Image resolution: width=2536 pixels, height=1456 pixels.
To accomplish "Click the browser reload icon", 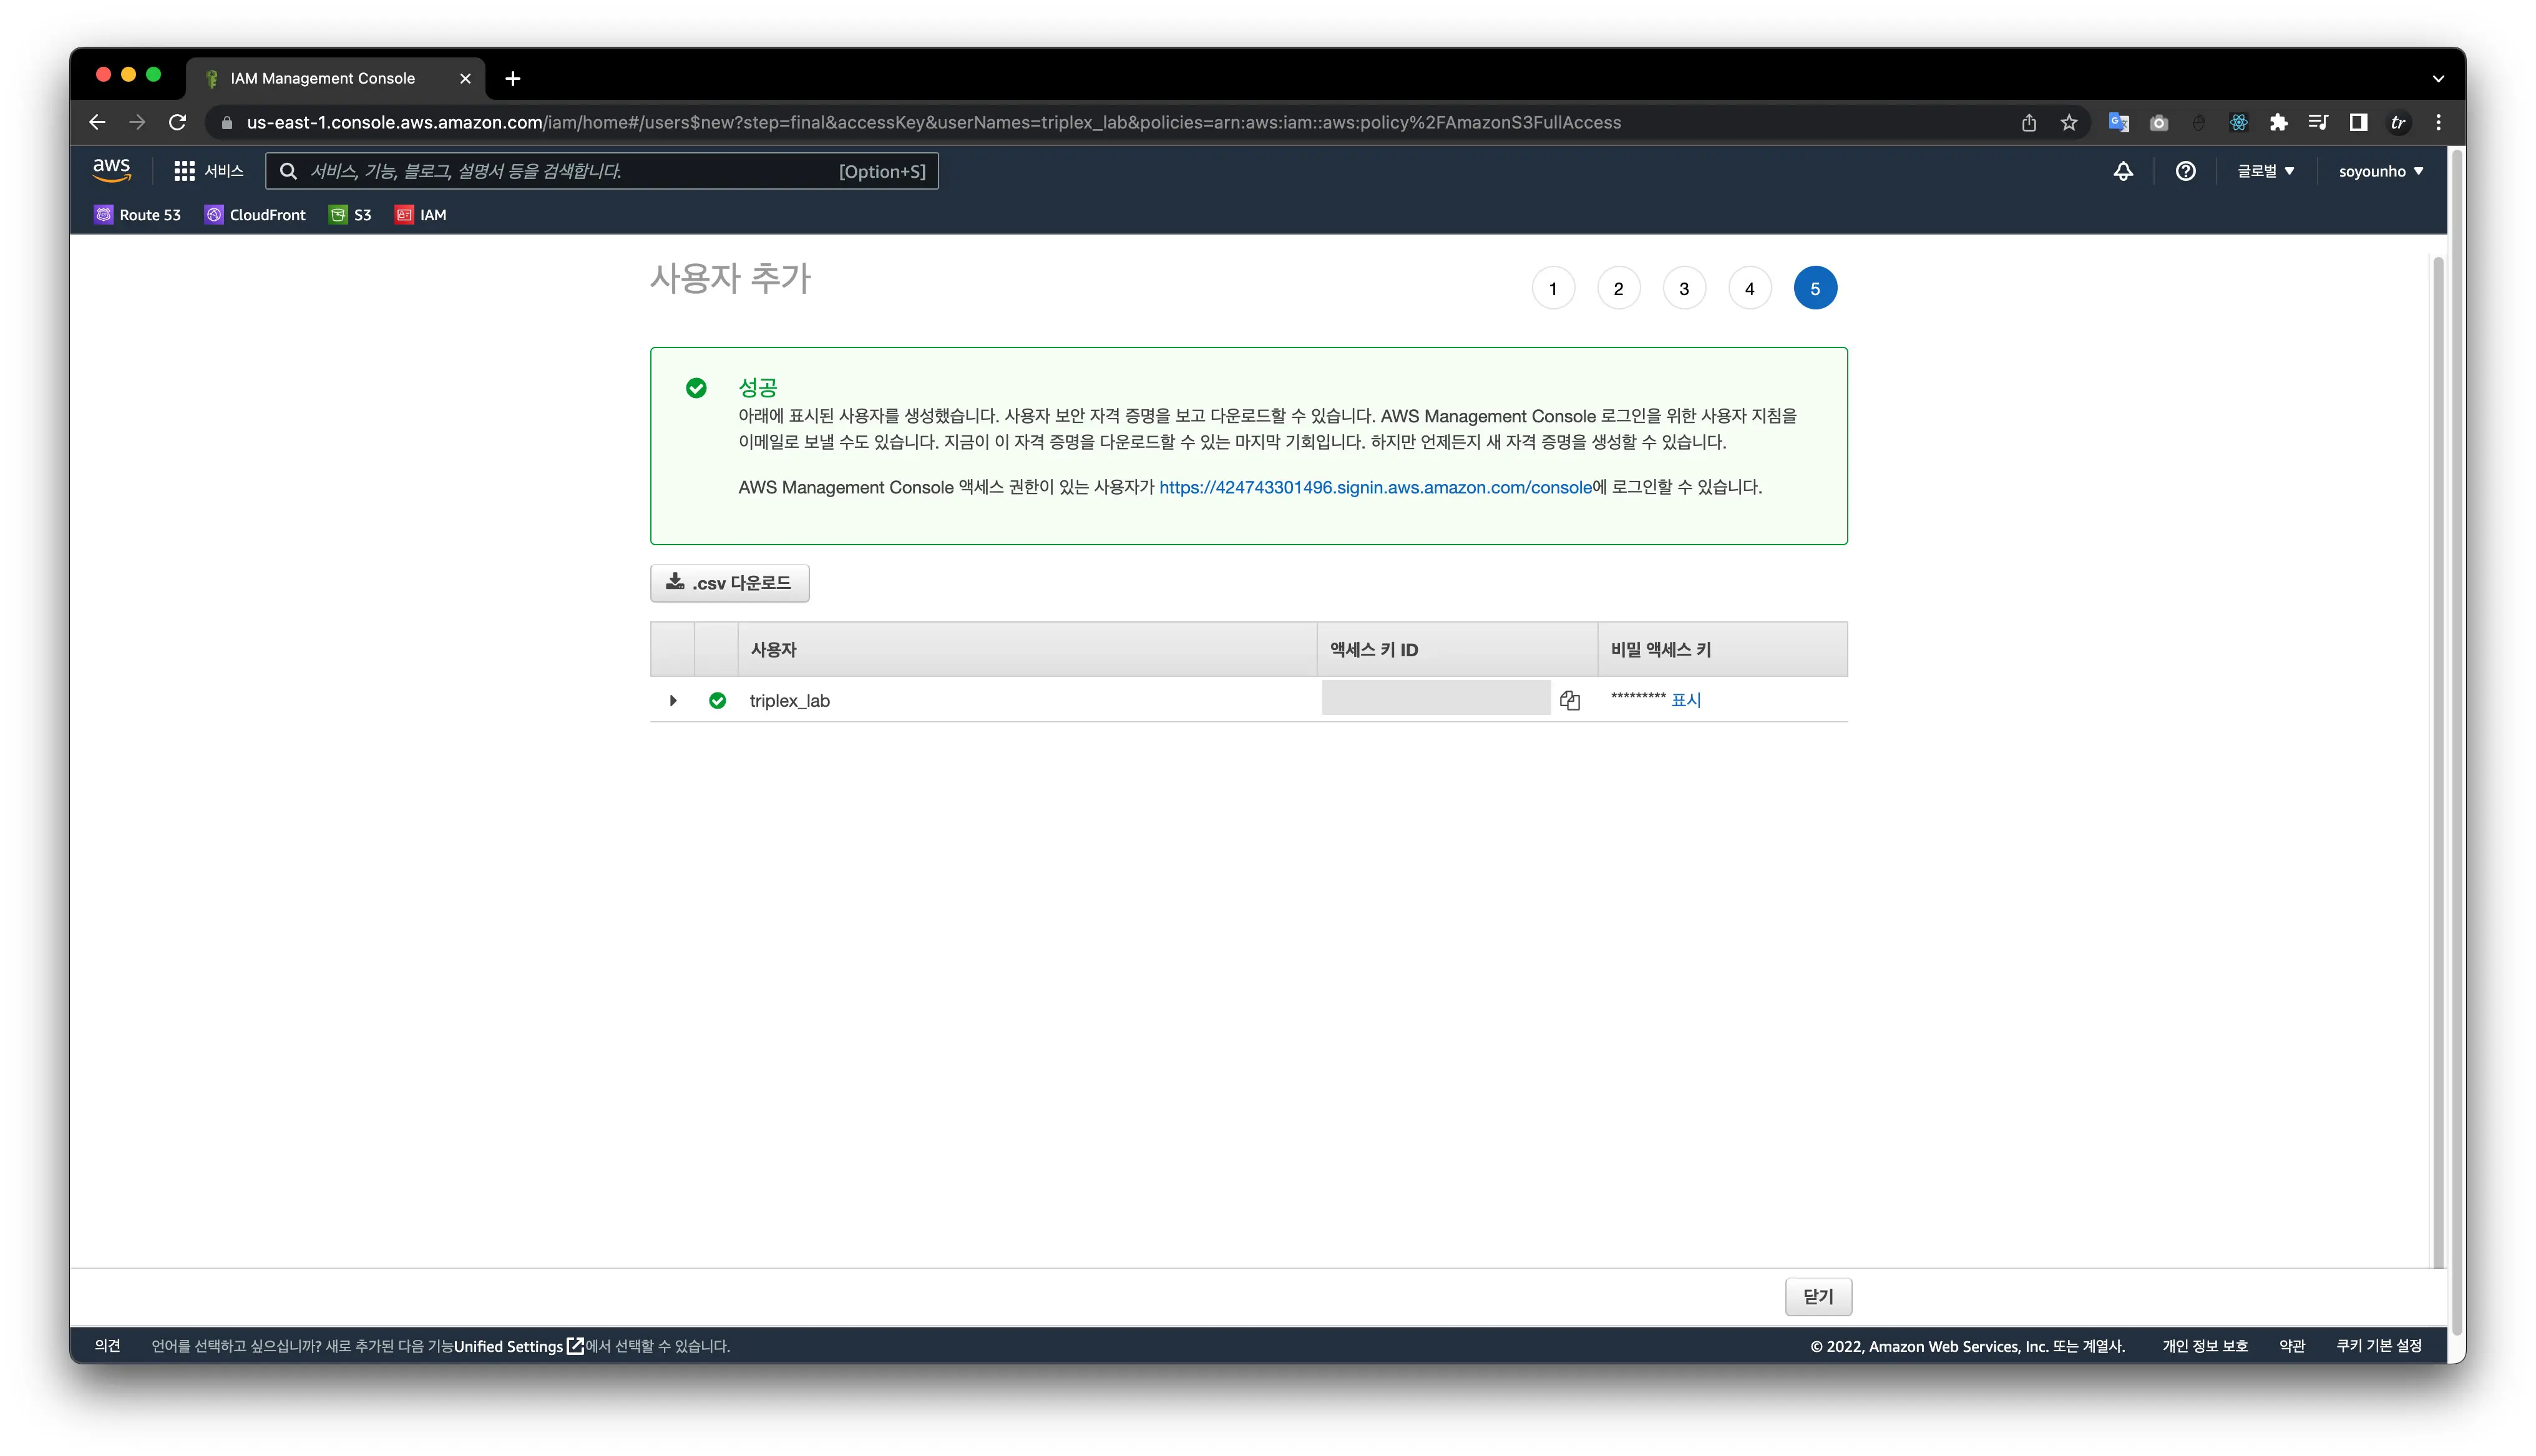I will click(x=178, y=122).
